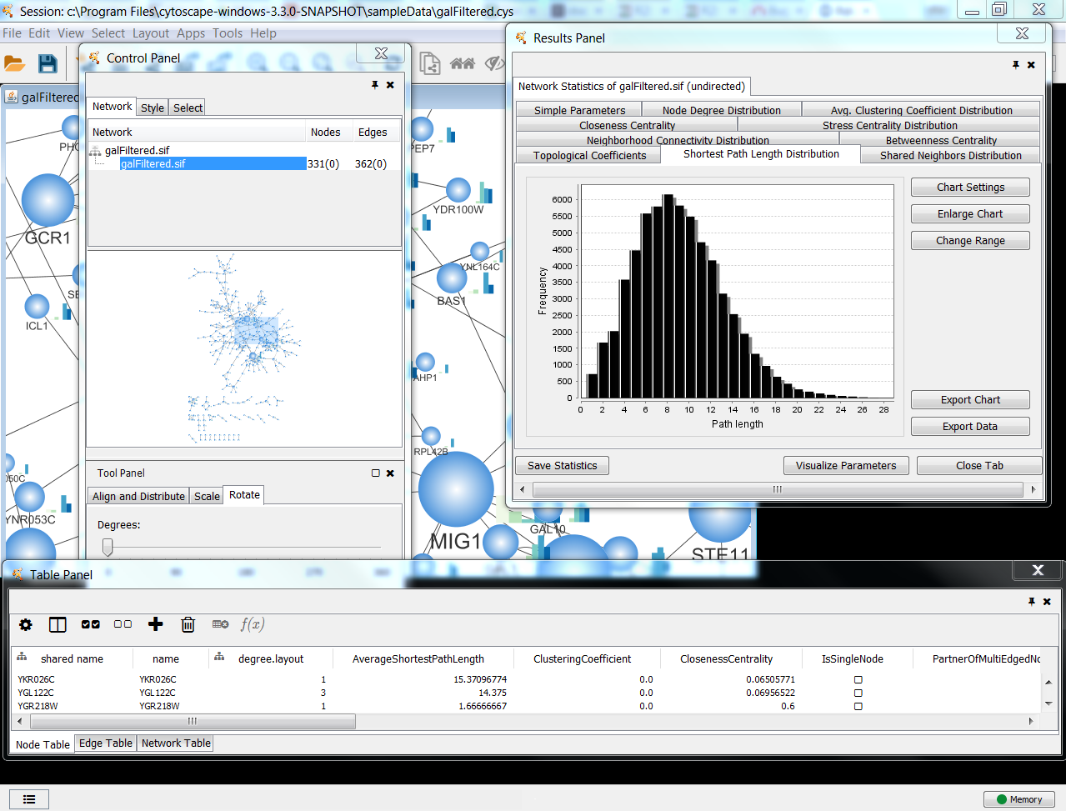Click the show-columns split panel icon

click(x=58, y=624)
